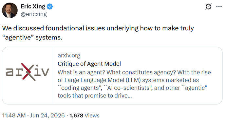Click the Jun 24, 2026 date
Screen dimensions: 226x122
coord(47,115)
